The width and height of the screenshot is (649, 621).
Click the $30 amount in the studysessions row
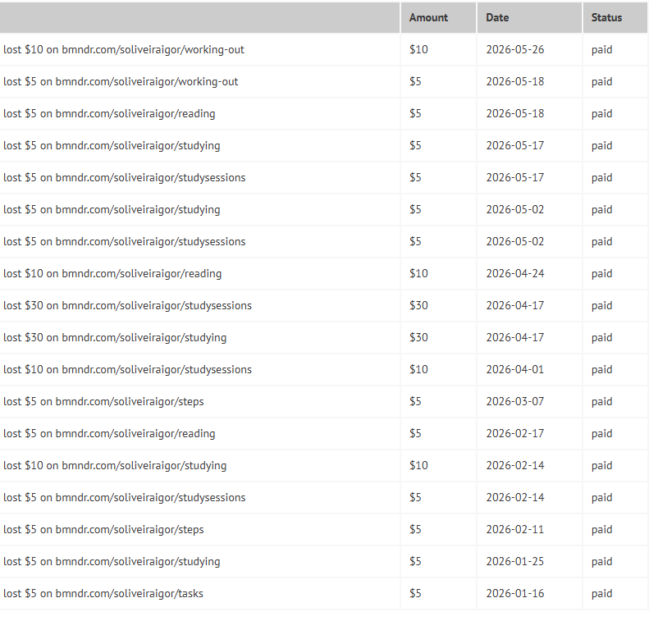click(418, 306)
